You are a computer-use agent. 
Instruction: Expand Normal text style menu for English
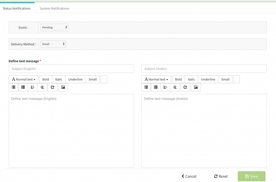pos(24,79)
